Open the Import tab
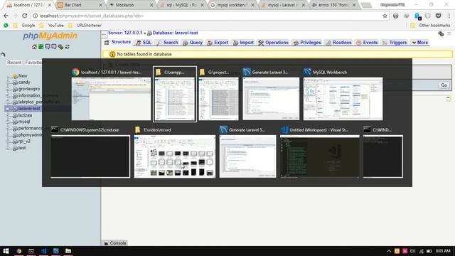This screenshot has width=455, height=256. click(x=243, y=43)
